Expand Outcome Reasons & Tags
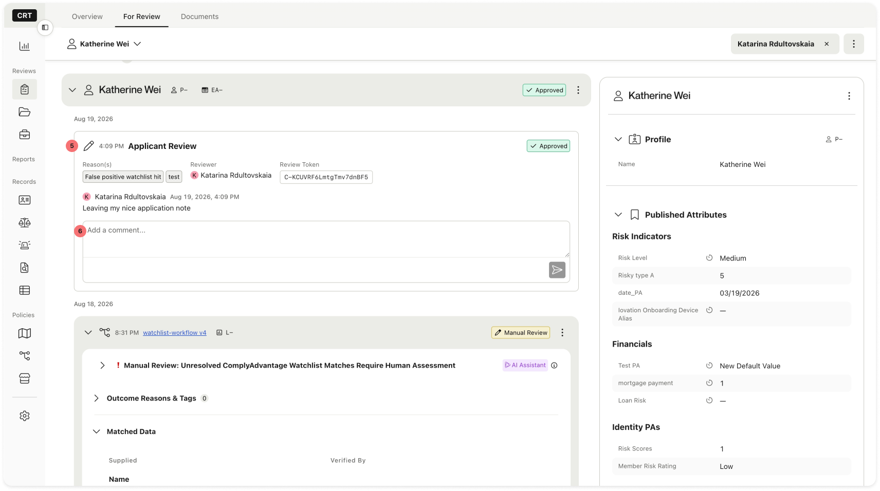880x491 pixels. 96,399
